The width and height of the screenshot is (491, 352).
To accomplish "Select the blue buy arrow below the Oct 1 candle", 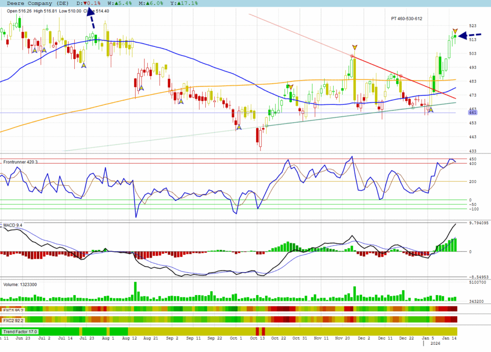I will coord(238,127).
